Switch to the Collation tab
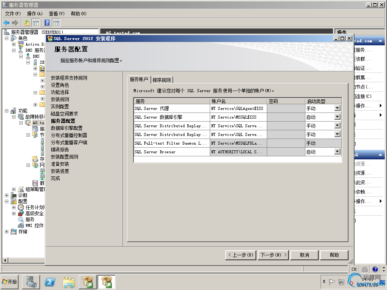 [162, 80]
